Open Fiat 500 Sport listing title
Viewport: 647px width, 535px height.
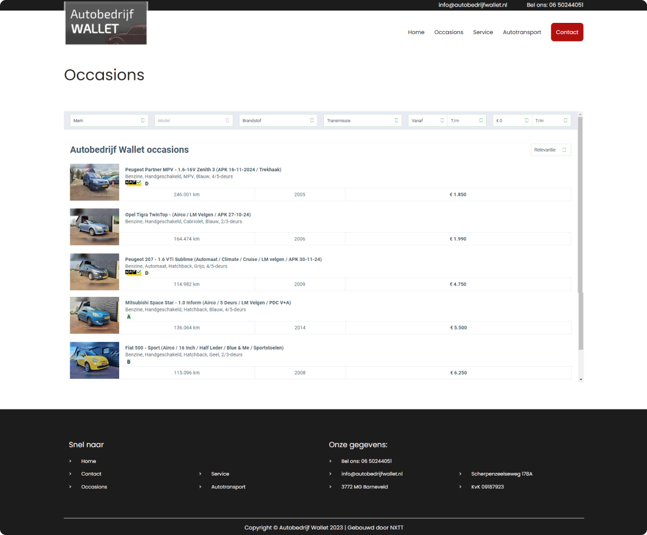click(204, 348)
